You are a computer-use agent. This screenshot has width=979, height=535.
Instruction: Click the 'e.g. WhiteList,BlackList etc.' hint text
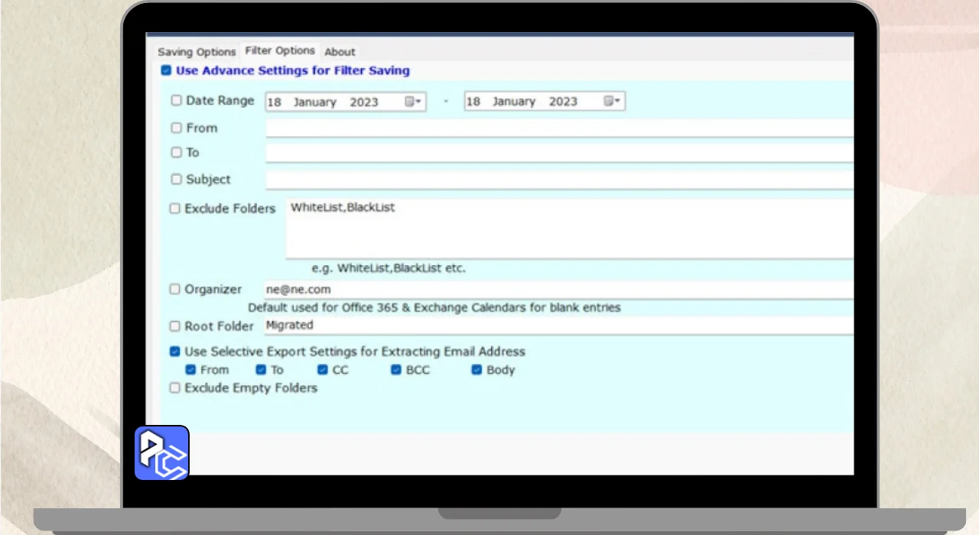pyautogui.click(x=389, y=268)
